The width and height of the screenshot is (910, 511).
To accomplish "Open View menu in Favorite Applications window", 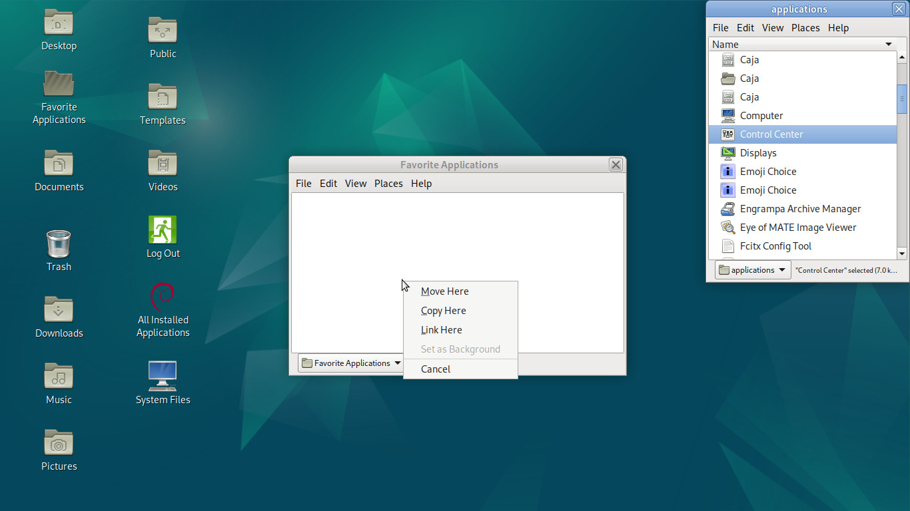I will click(x=356, y=184).
